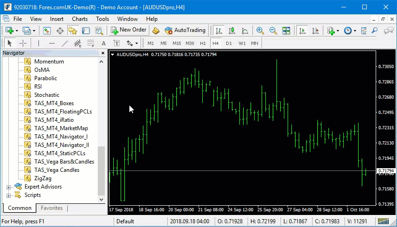Open the Data Window crosshair icon

[60, 31]
